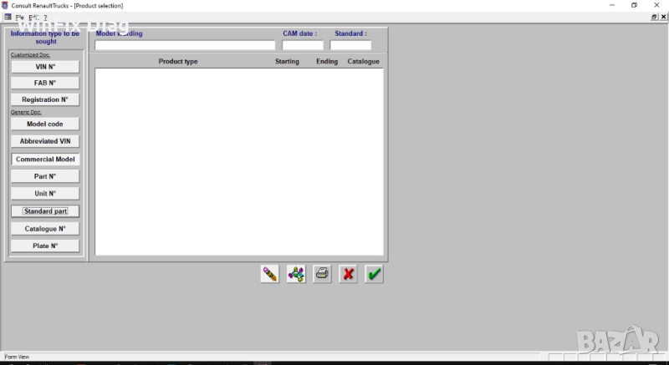This screenshot has width=669, height=365.
Task: Select the FAB N° button
Action: pyautogui.click(x=45, y=83)
